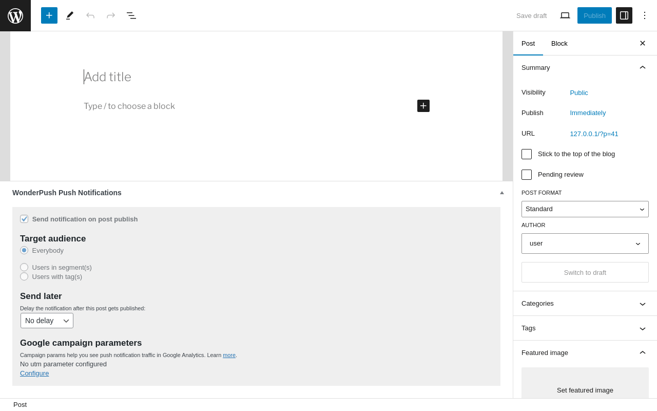
Task: Expand the Tags section
Action: click(x=585, y=328)
